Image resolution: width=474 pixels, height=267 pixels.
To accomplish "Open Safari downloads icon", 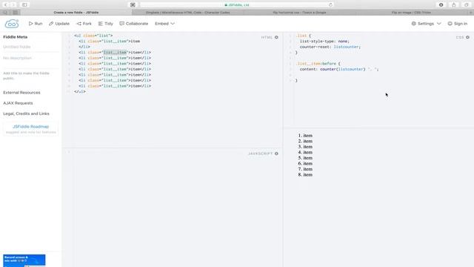I will click(441, 5).
